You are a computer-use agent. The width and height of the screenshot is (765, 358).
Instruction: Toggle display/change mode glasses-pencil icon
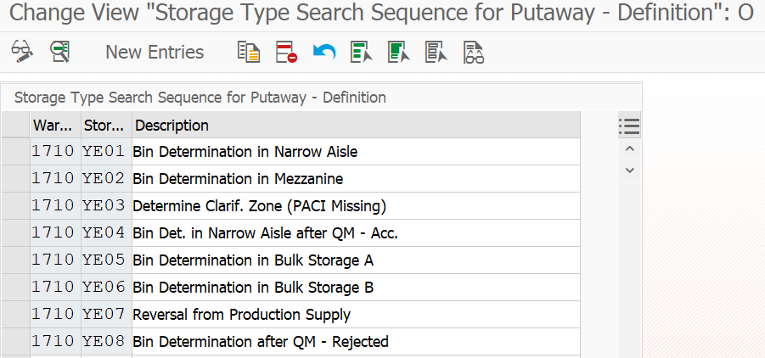click(x=22, y=52)
